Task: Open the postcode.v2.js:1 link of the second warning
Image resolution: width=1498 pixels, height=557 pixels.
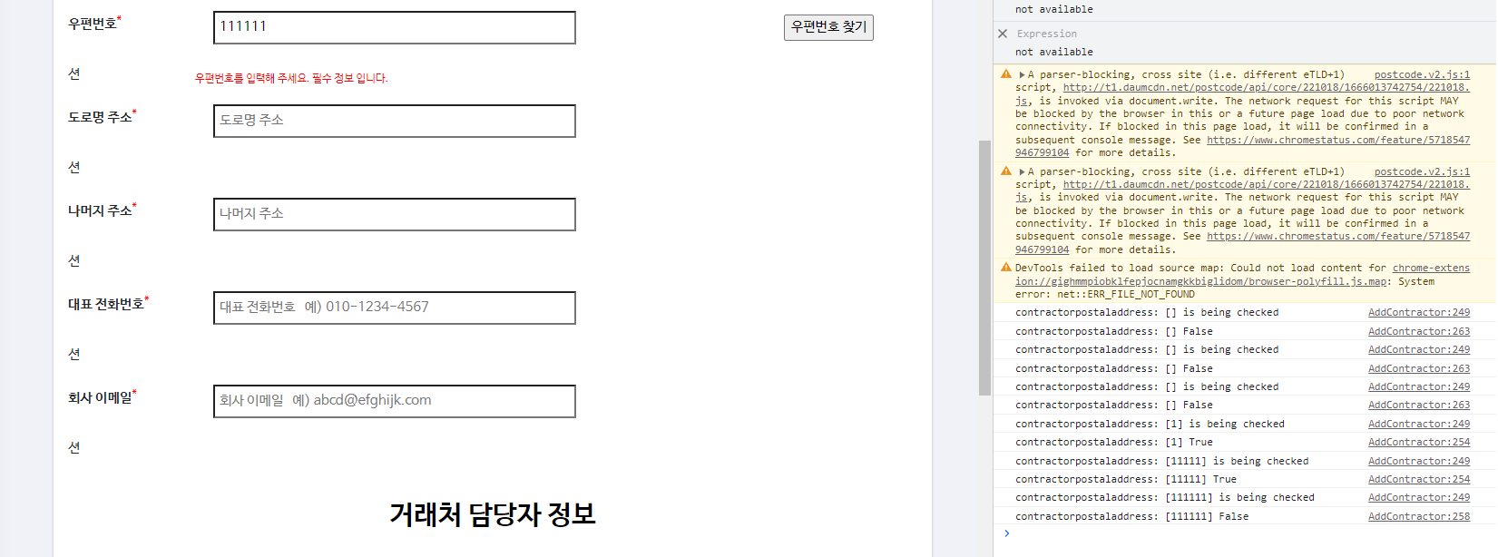Action: point(1421,172)
